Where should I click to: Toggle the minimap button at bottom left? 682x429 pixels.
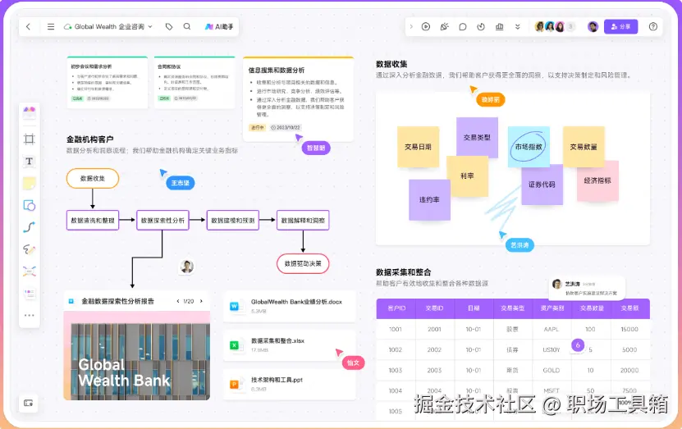[x=28, y=403]
